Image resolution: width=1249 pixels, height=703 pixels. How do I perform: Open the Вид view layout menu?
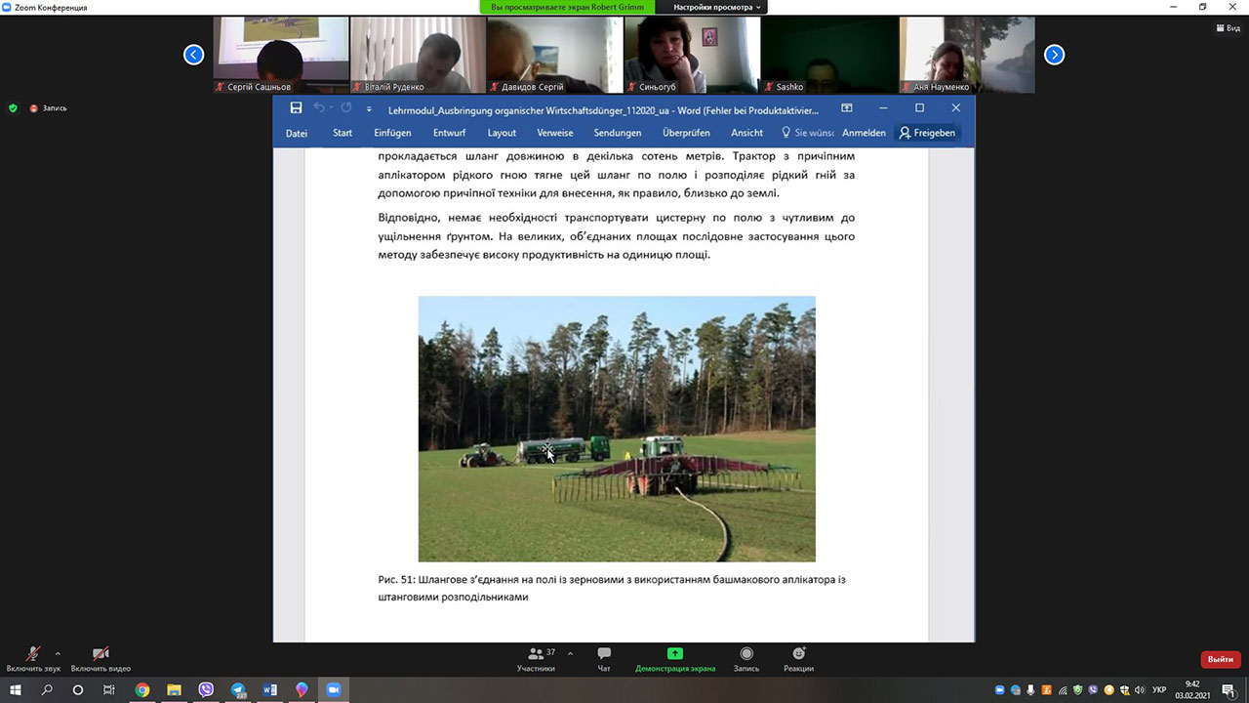(x=1227, y=28)
